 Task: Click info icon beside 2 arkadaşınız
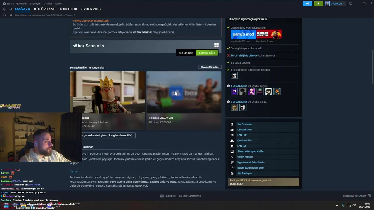(228, 102)
